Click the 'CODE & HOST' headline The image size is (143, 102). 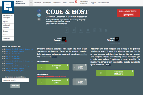click(67, 12)
